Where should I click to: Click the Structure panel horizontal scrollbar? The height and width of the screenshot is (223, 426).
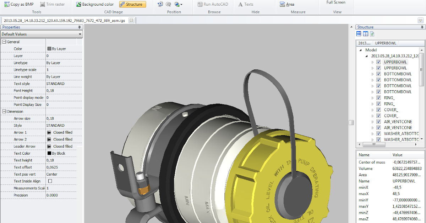click(x=374, y=144)
